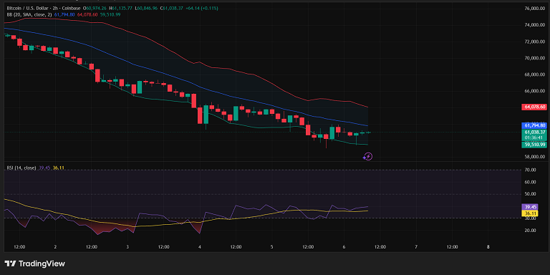550x275 pixels.
Task: Click green 59,510.99 value in BB legend
Action: coord(110,14)
